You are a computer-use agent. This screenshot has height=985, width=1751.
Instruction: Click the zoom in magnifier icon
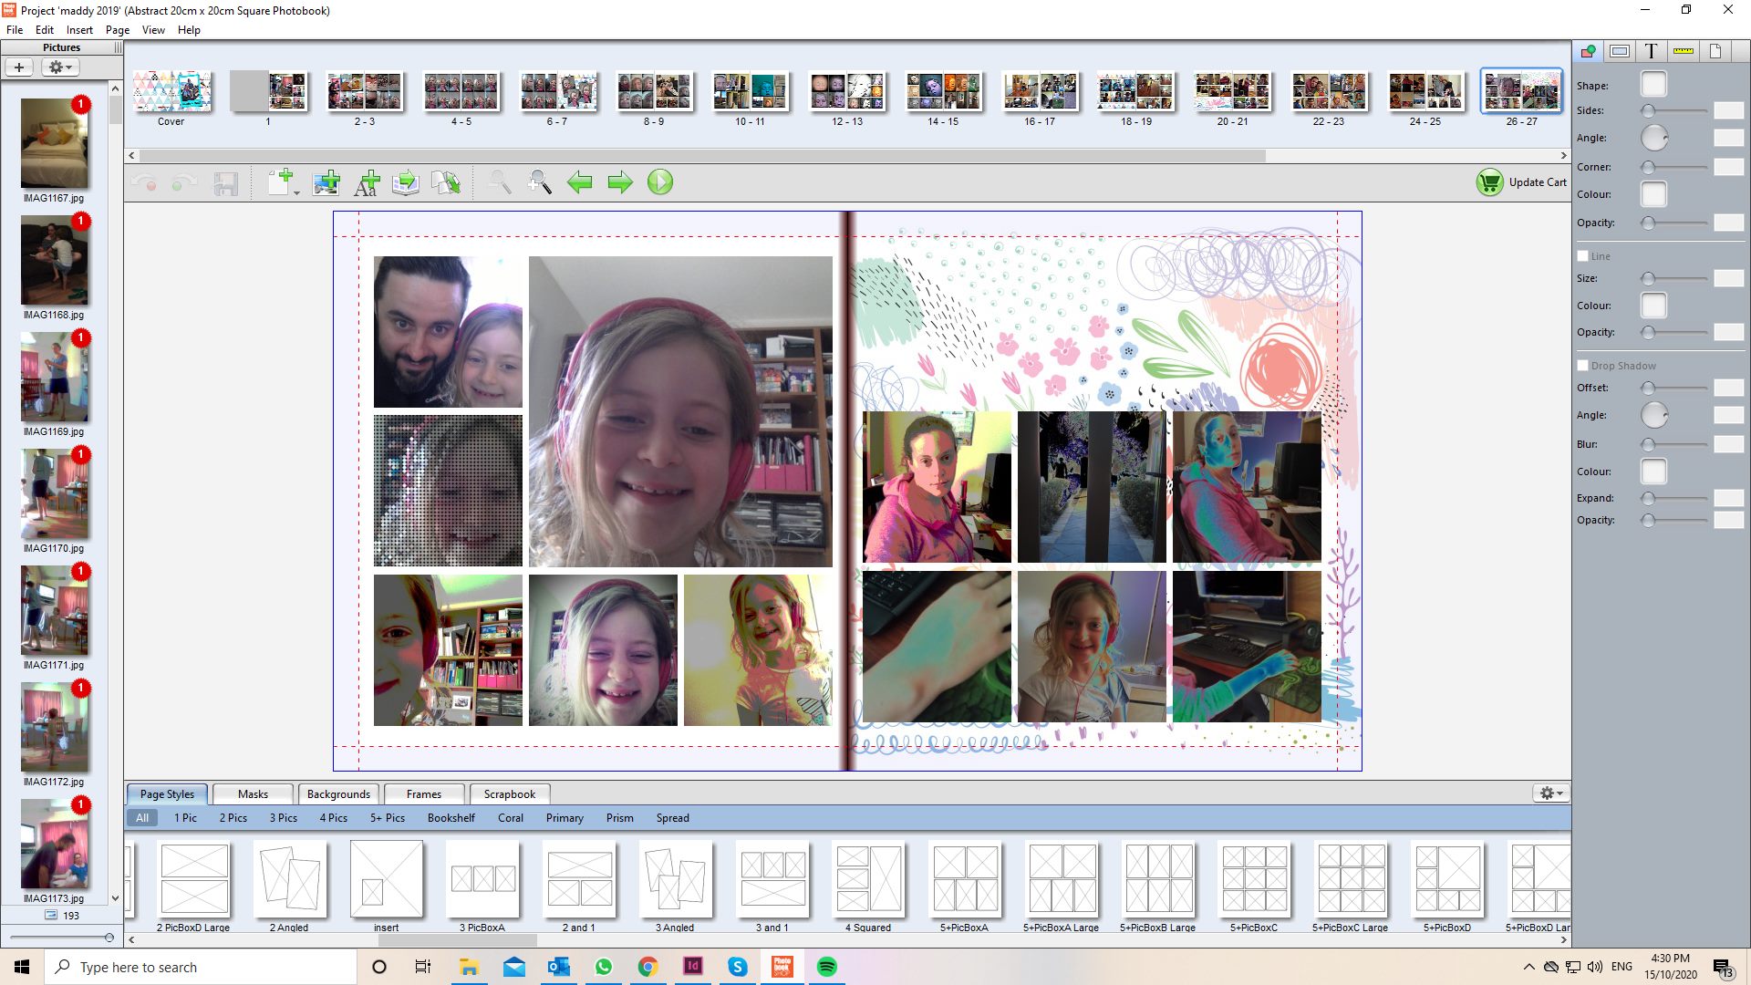[x=539, y=182]
